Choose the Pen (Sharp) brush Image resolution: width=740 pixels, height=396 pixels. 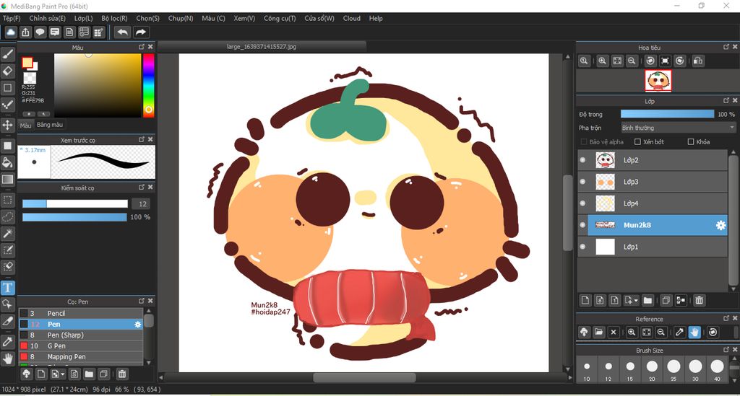(x=81, y=335)
